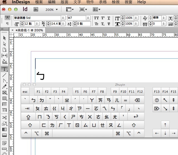This screenshot has width=178, height=155.
Task: Open the leading value dropdown
Action: [63, 24]
